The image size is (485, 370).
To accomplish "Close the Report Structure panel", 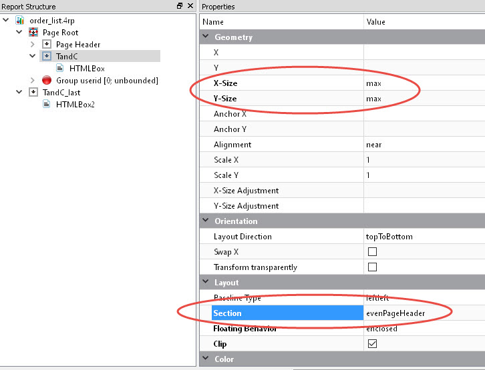I will pyautogui.click(x=190, y=6).
